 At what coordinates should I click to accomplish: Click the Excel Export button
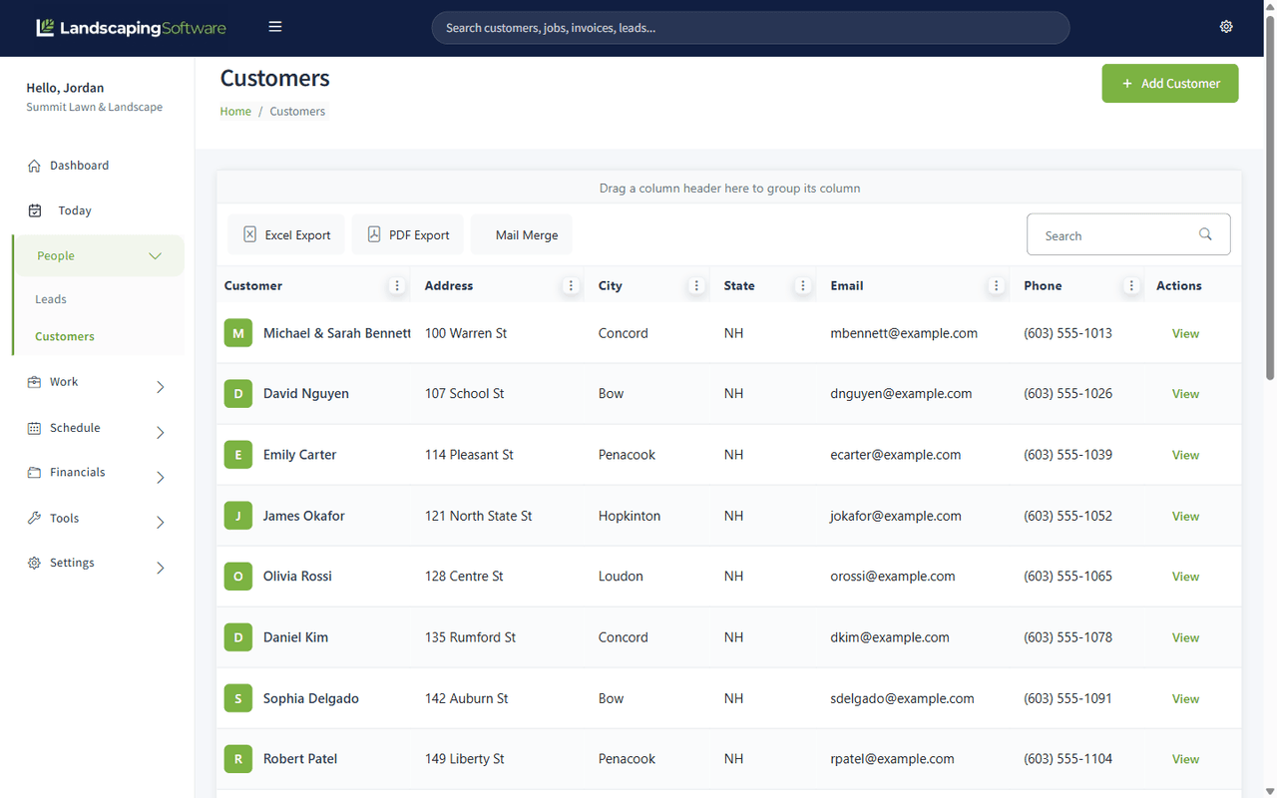(286, 234)
